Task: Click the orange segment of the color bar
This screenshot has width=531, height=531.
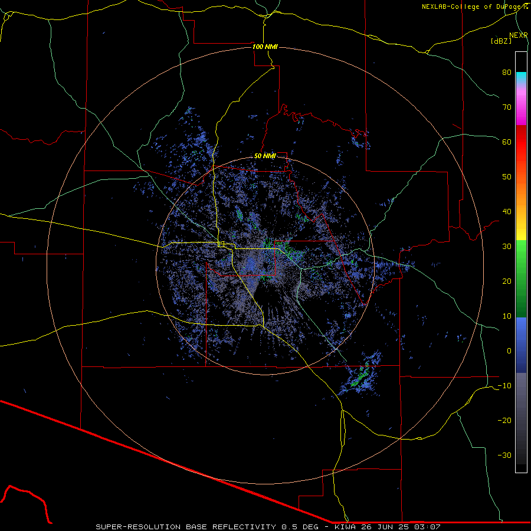Action: (x=521, y=193)
